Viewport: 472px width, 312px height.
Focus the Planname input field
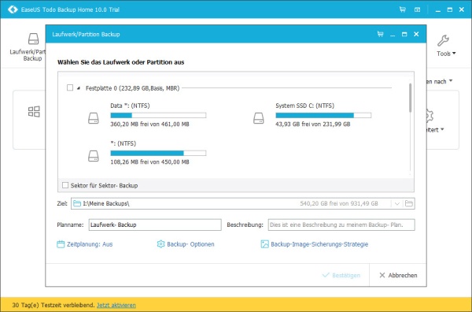click(x=155, y=225)
